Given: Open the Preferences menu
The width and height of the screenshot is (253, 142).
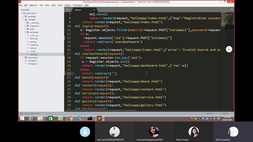Looking at the screenshot, I should click(x=77, y=5).
